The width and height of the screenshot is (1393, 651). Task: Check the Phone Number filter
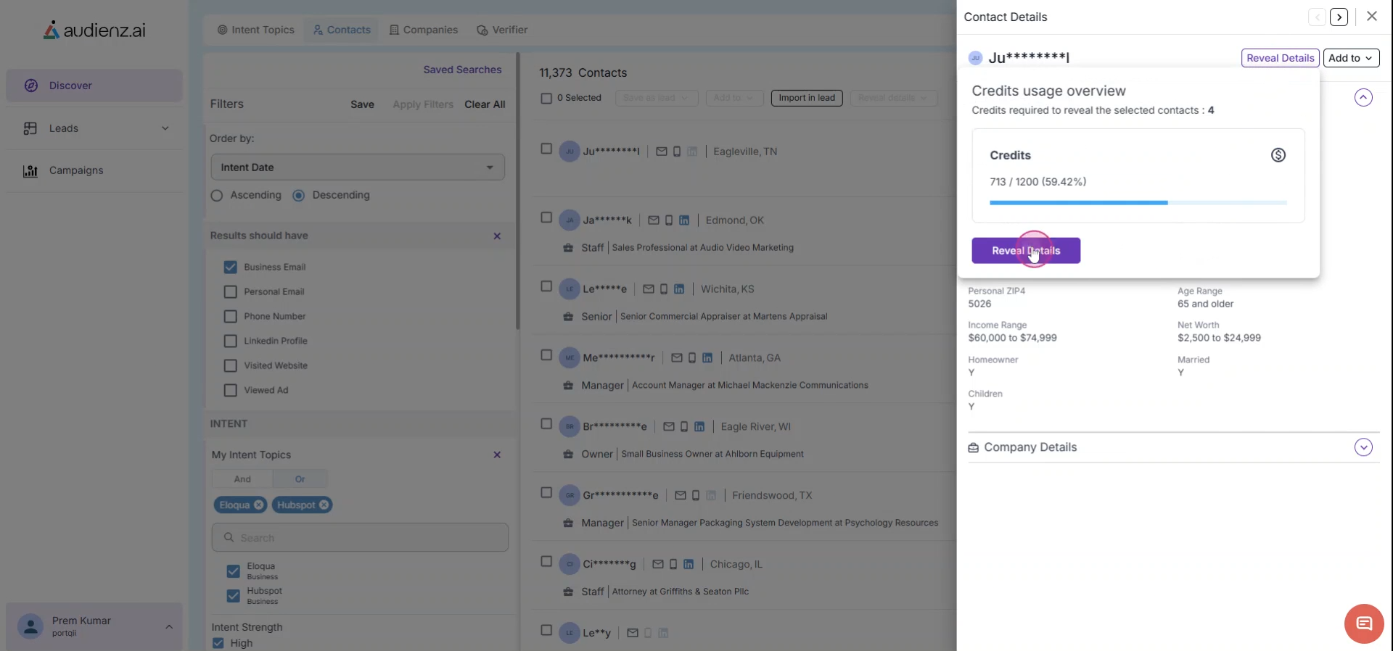click(231, 317)
